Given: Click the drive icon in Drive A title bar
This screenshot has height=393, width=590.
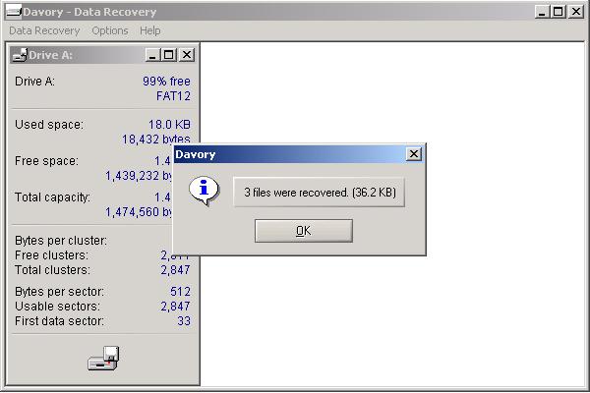Looking at the screenshot, I should coord(20,55).
